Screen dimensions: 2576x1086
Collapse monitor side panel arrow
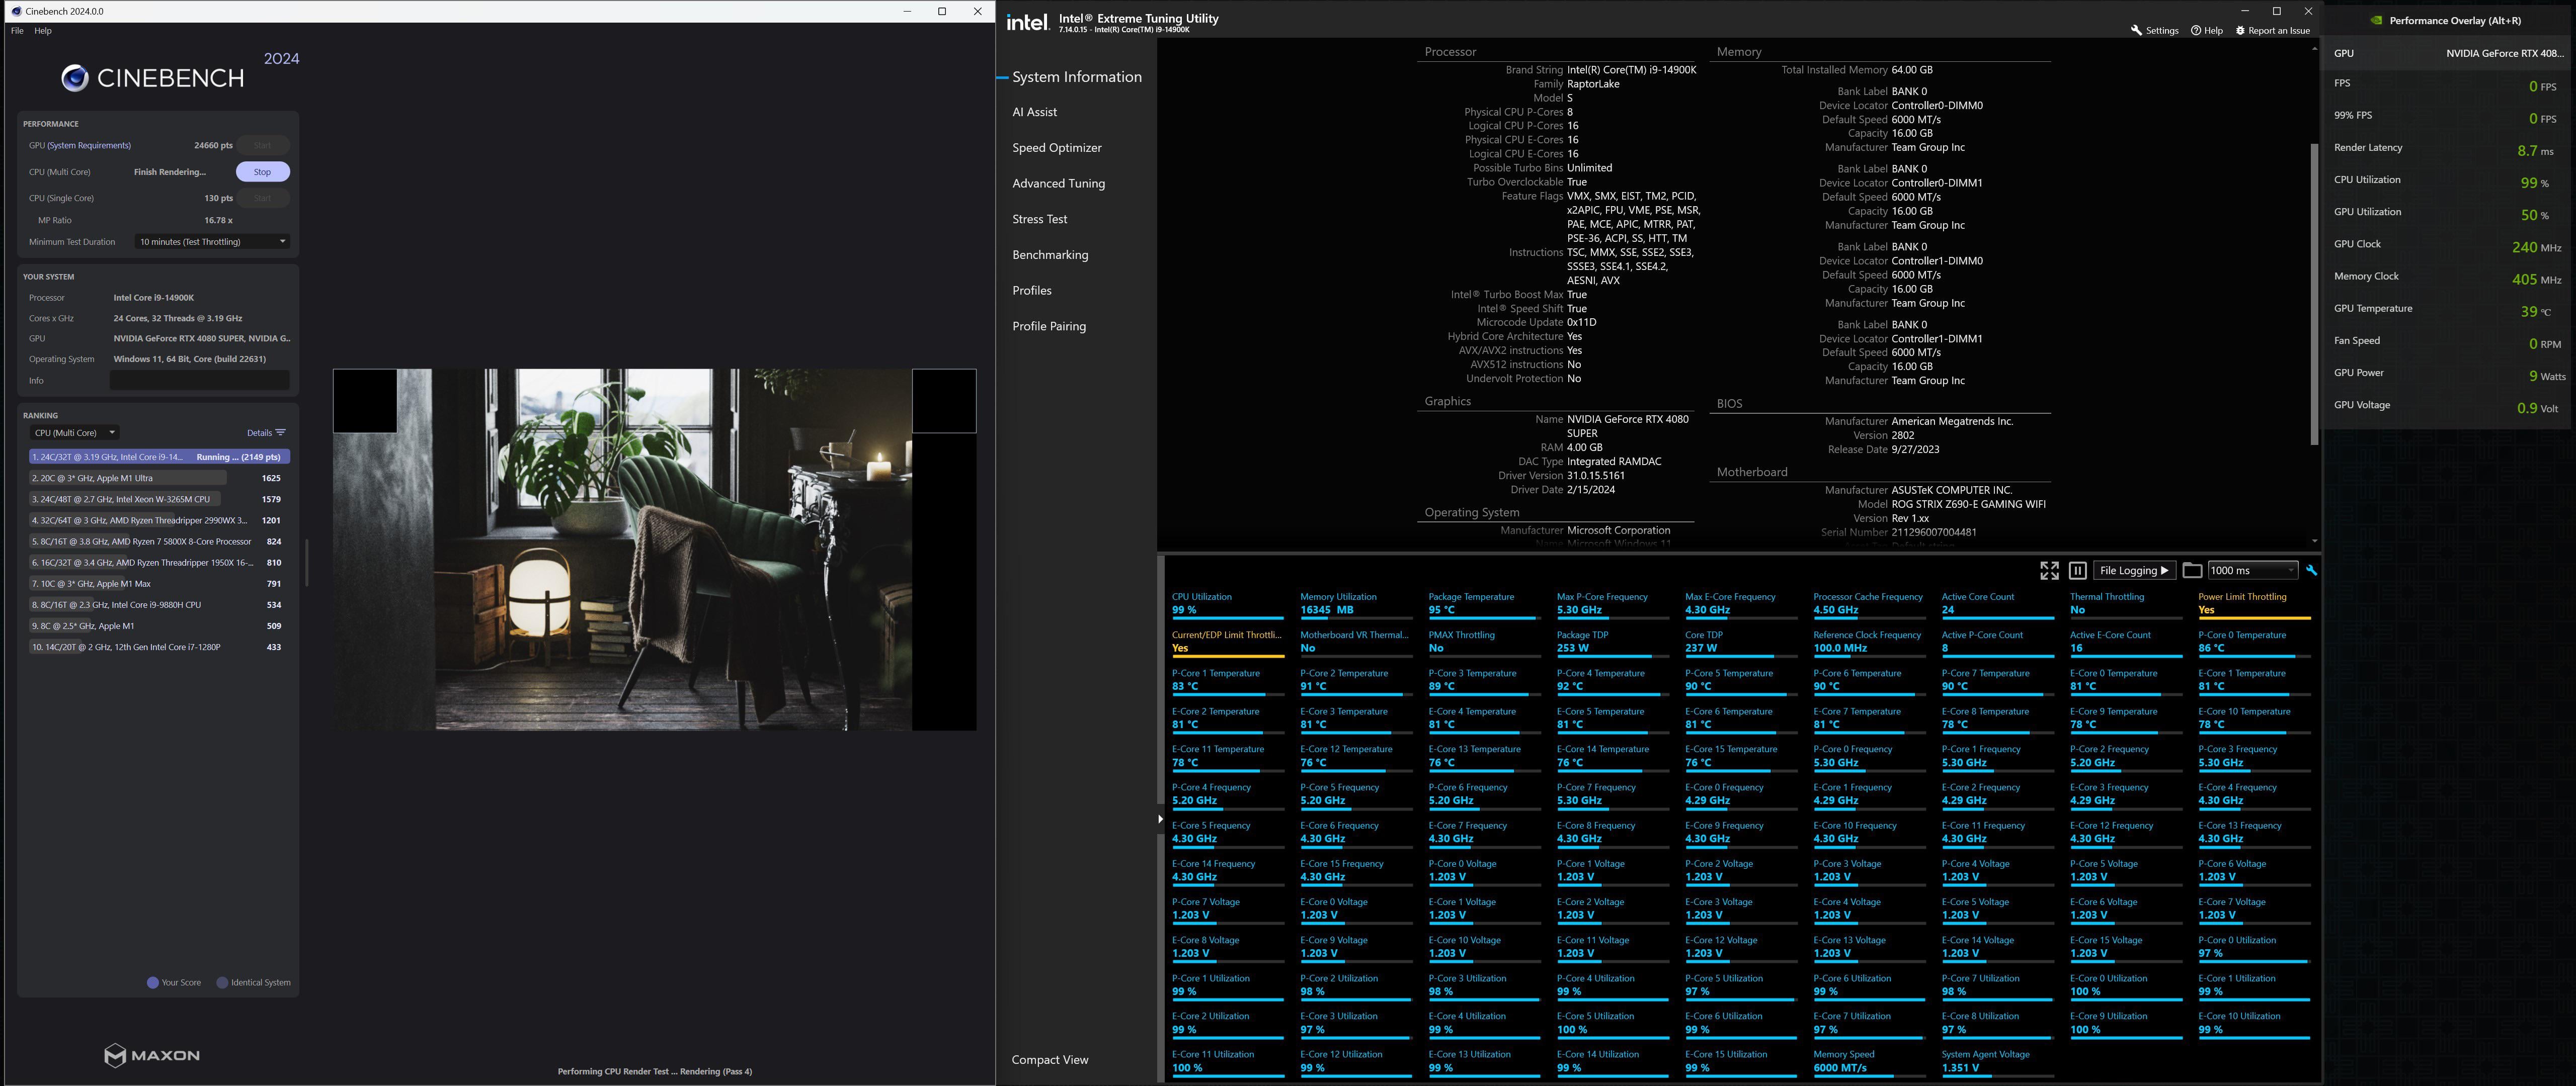pos(1160,819)
